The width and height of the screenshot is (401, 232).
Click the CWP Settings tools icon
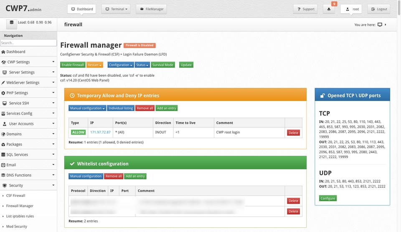click(4, 62)
